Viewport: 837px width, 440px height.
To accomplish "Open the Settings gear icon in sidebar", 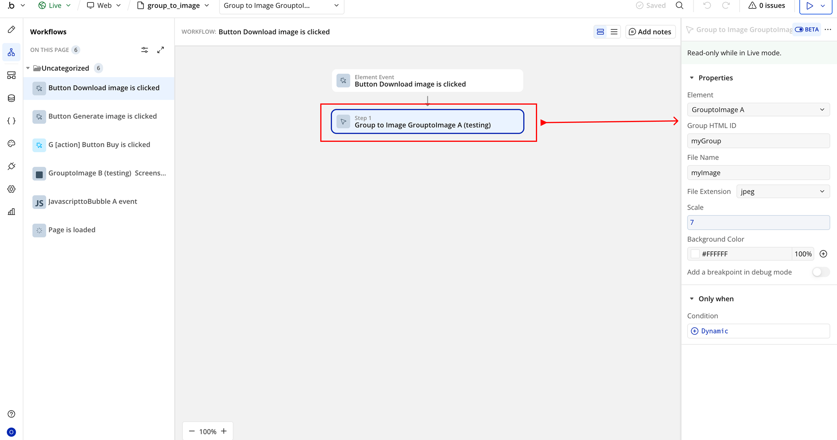I will (x=11, y=189).
